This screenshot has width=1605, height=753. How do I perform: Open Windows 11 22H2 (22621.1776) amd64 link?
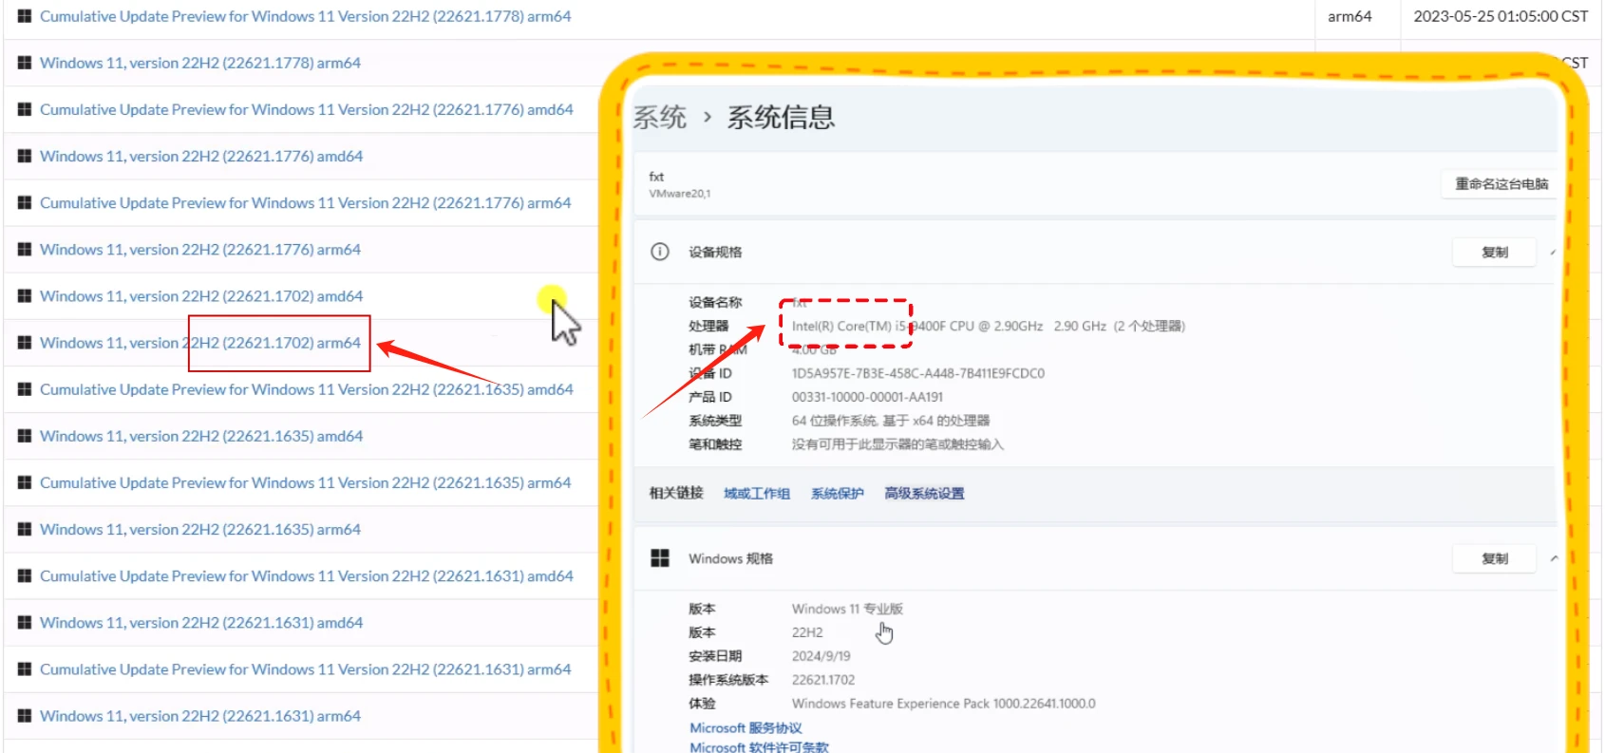pos(201,156)
